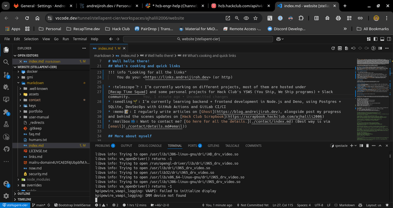Expand the OUTLINE section
This screenshot has width=393, height=208.
pyautogui.click(x=24, y=194)
